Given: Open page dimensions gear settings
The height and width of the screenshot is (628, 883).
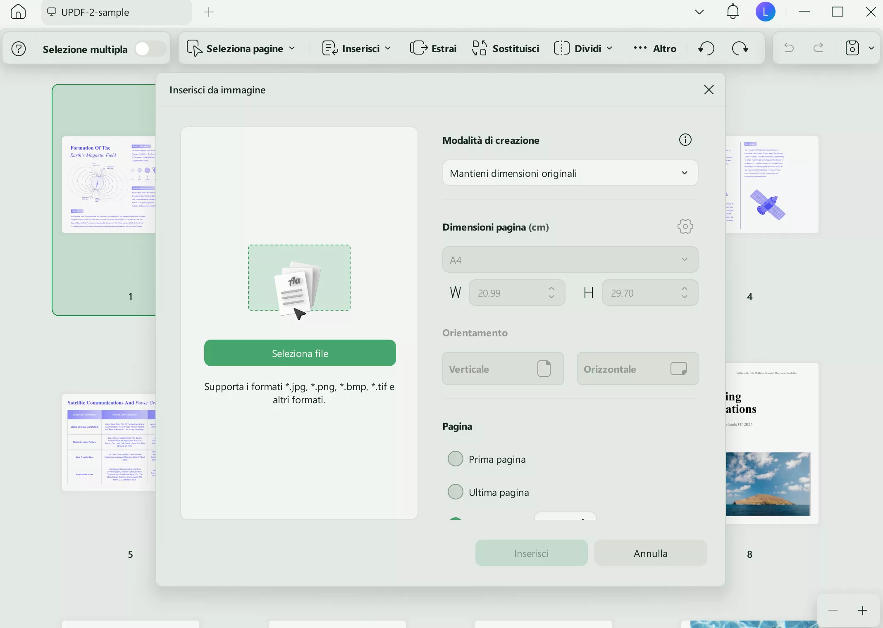Looking at the screenshot, I should pyautogui.click(x=685, y=226).
